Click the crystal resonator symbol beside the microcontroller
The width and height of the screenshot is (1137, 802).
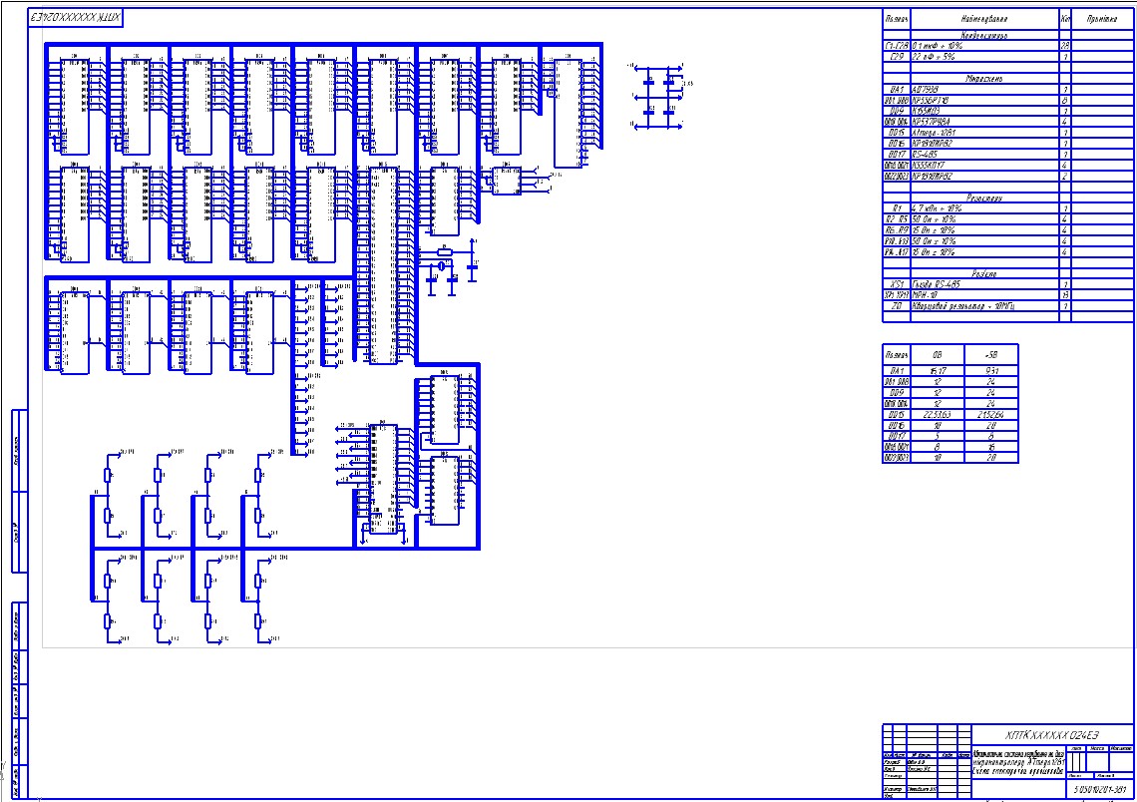pos(441,267)
